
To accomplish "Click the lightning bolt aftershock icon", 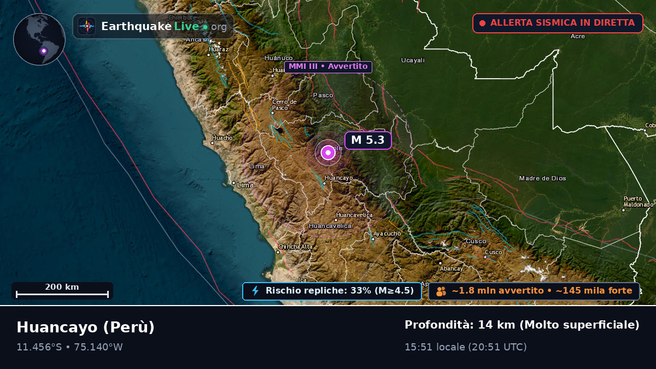I will point(255,291).
